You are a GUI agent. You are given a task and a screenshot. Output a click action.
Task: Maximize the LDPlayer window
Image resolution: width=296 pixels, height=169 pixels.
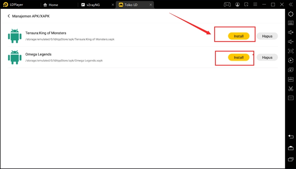273,4
